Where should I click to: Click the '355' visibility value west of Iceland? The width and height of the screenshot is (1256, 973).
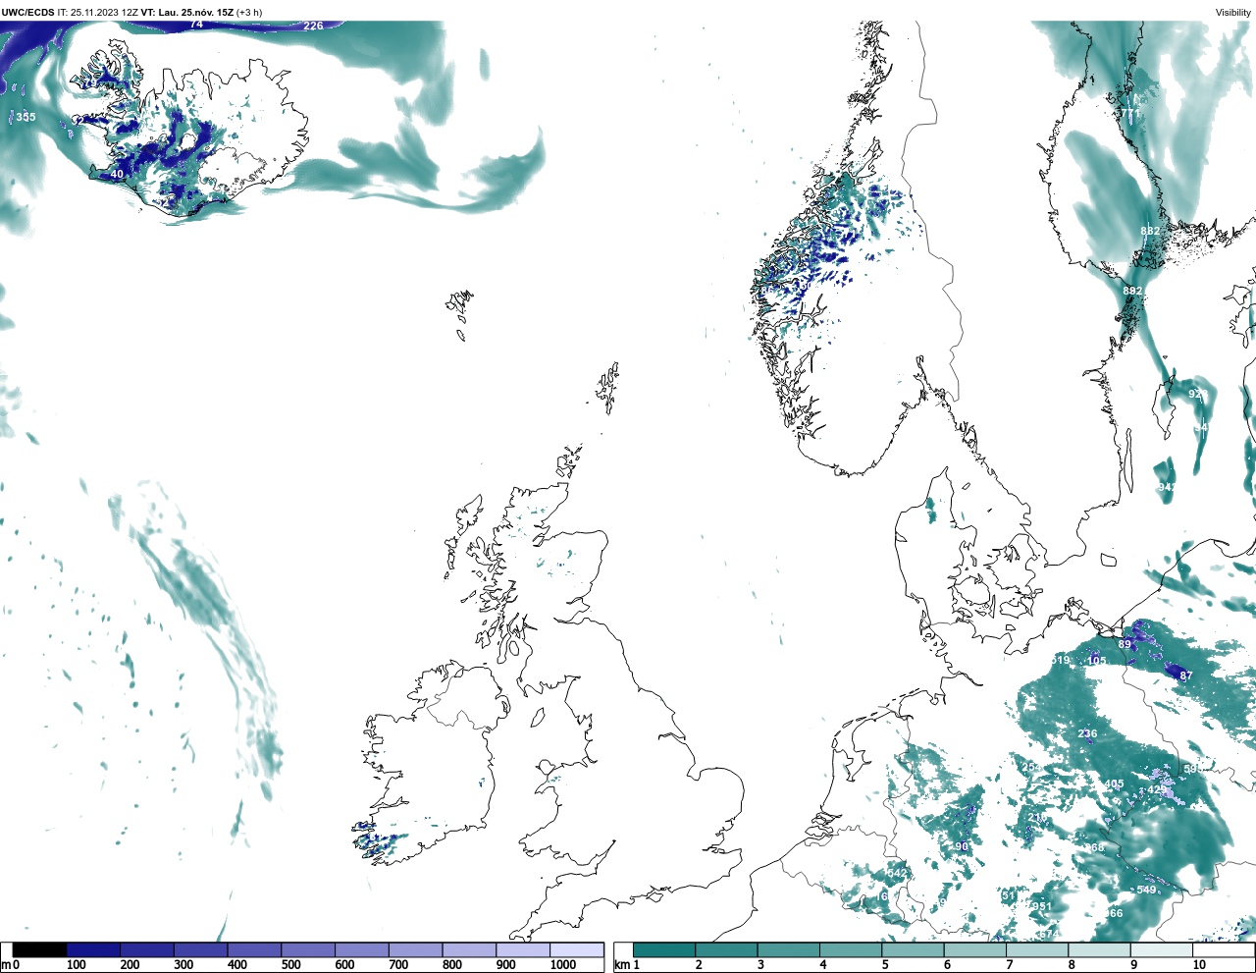pos(26,117)
